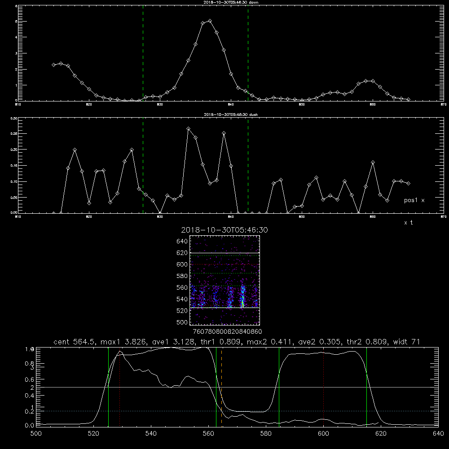Click the '540' x-axis label of bottom plot
This screenshot has height=449, width=449.
(151, 434)
